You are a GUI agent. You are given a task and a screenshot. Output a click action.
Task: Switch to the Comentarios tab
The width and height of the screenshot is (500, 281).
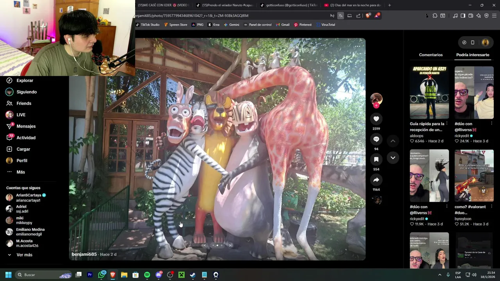[x=431, y=55]
